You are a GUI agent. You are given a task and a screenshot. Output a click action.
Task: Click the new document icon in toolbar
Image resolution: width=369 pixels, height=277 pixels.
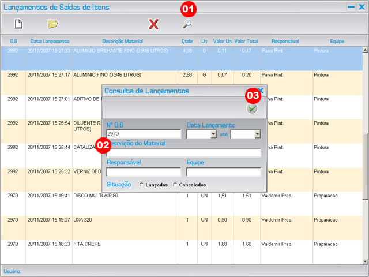click(18, 24)
